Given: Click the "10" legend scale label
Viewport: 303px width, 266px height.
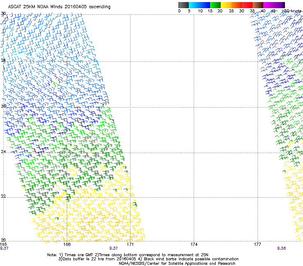Looking at the screenshot, I should tap(200, 11).
